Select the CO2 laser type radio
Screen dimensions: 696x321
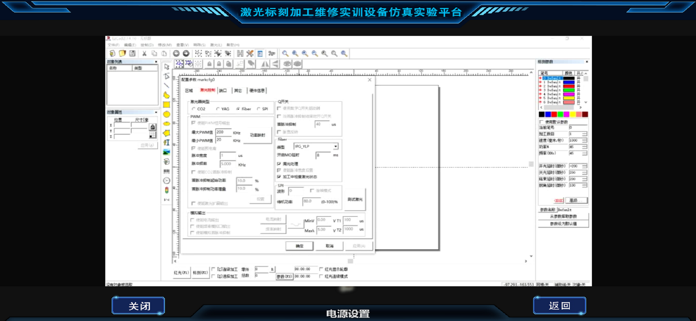(194, 109)
